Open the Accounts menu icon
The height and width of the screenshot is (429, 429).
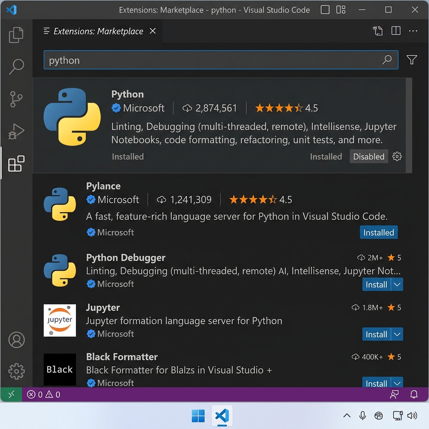pos(16,340)
